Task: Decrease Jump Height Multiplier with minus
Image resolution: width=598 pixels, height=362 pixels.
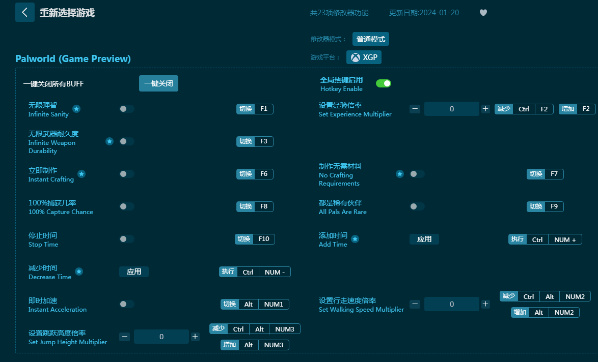Action: coord(125,337)
